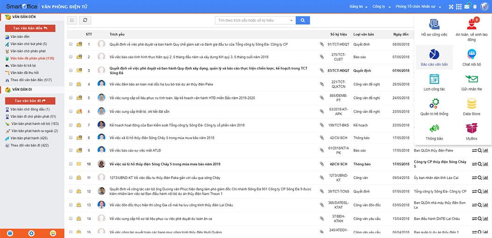Click Tạo văn bản đi button

pos(30,101)
